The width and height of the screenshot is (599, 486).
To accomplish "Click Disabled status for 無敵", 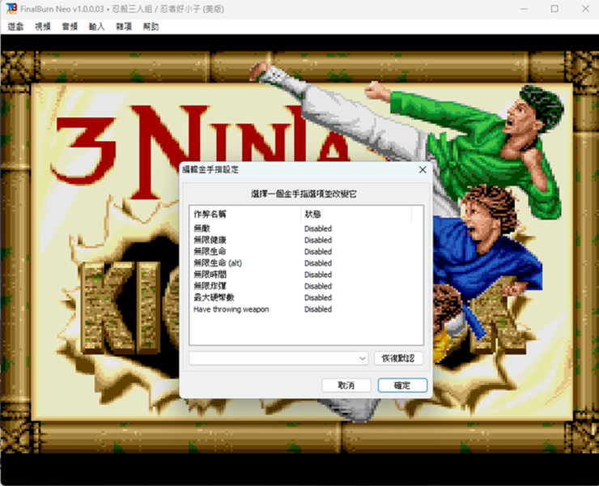I will coord(318,228).
